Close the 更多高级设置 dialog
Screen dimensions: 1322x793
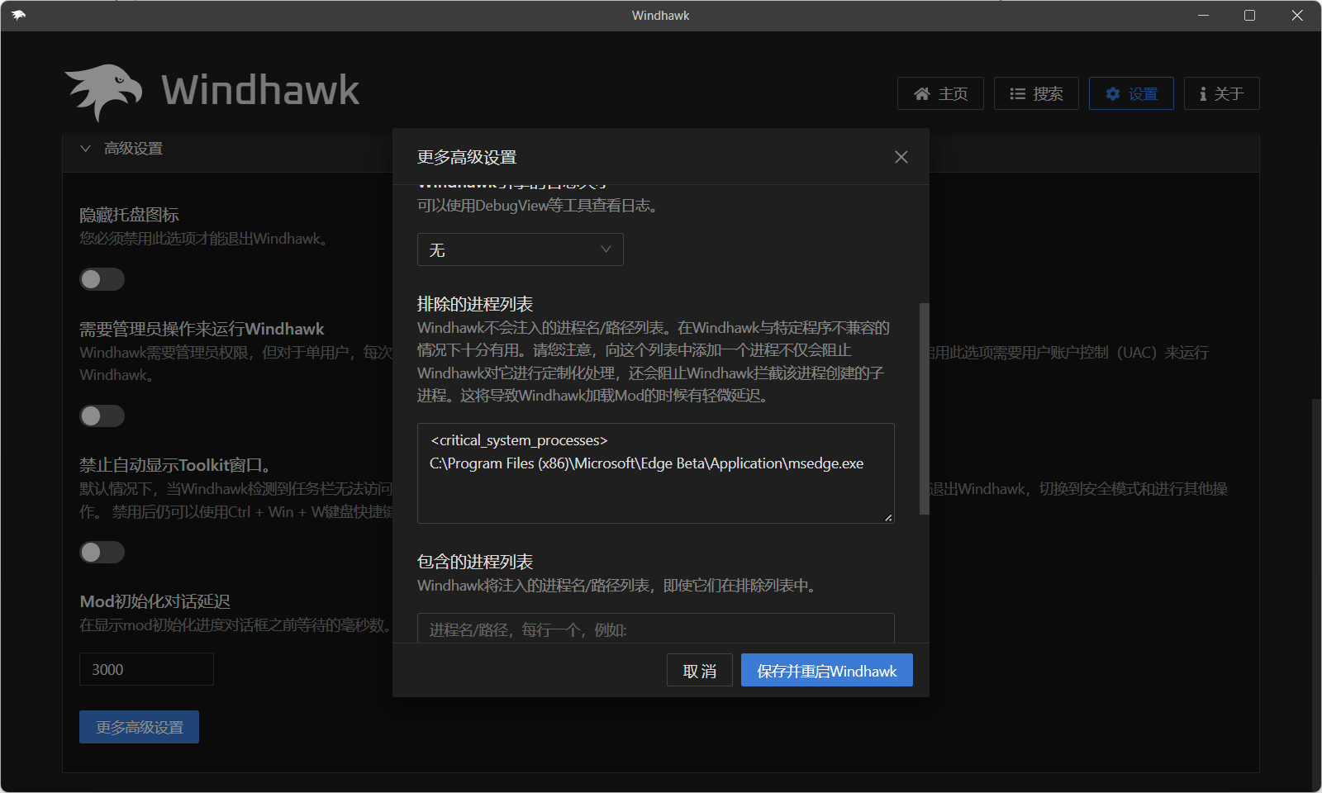(x=901, y=157)
